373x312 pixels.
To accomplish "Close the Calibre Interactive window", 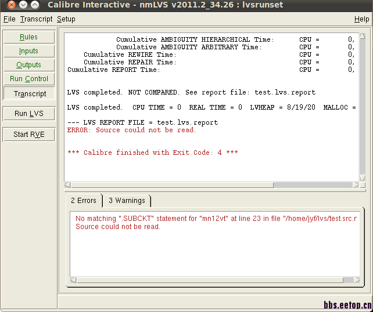I will pos(11,5).
